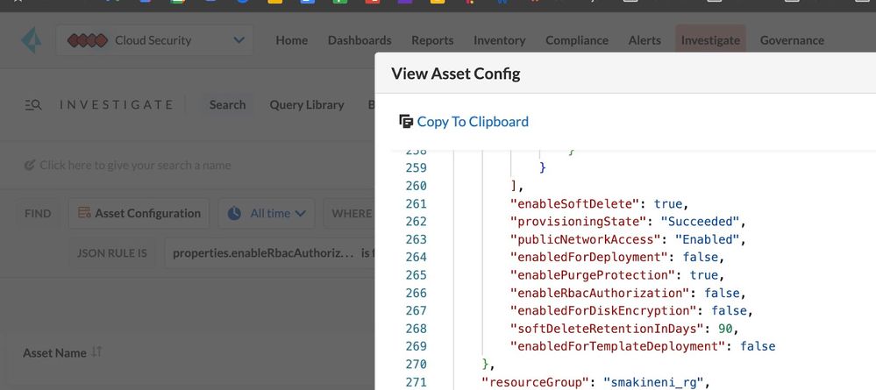Switch to the Query Library tab
The image size is (876, 390).
[x=307, y=104]
